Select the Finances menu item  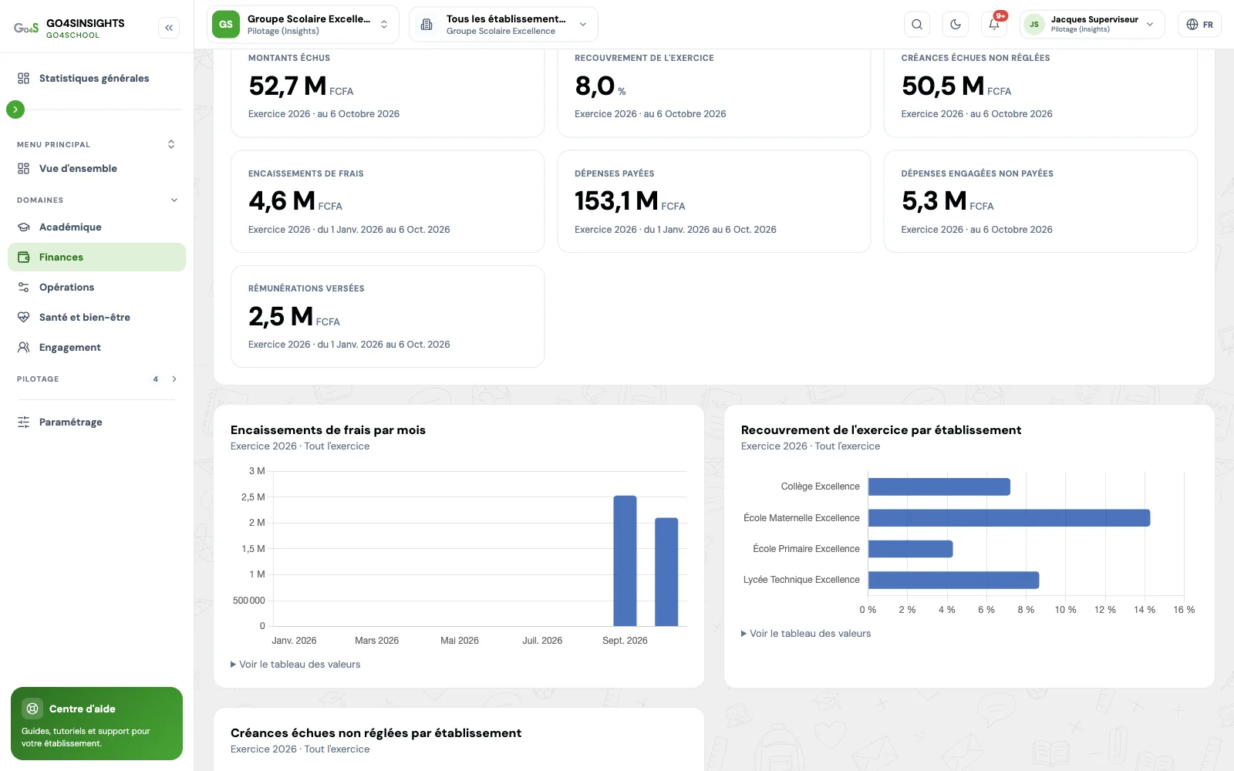[x=96, y=257]
